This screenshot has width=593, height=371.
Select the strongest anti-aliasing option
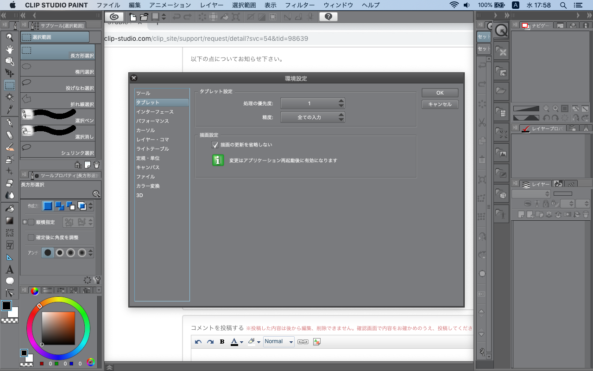[82, 253]
